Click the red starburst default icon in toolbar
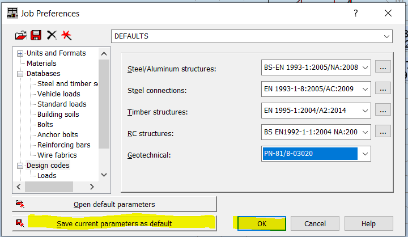The width and height of the screenshot is (408, 237). point(67,35)
